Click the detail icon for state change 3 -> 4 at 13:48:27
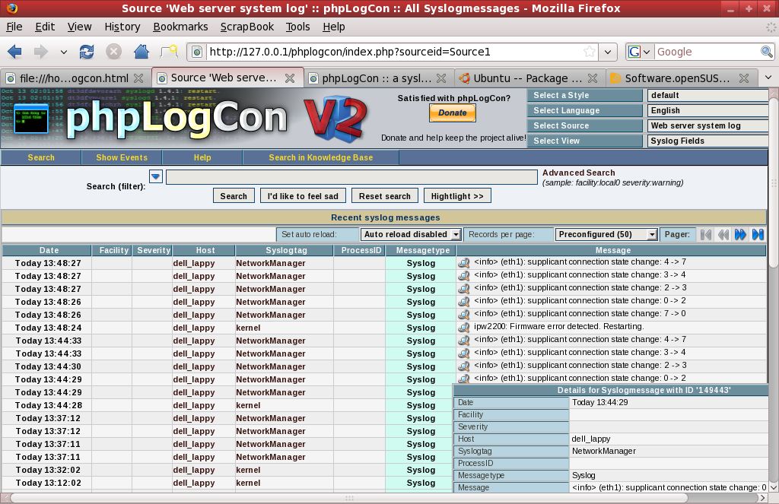 tap(463, 276)
